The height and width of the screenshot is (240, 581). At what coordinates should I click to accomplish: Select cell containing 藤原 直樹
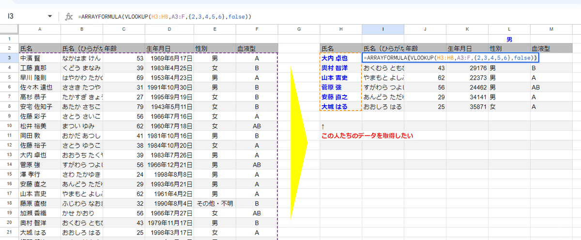click(39, 203)
